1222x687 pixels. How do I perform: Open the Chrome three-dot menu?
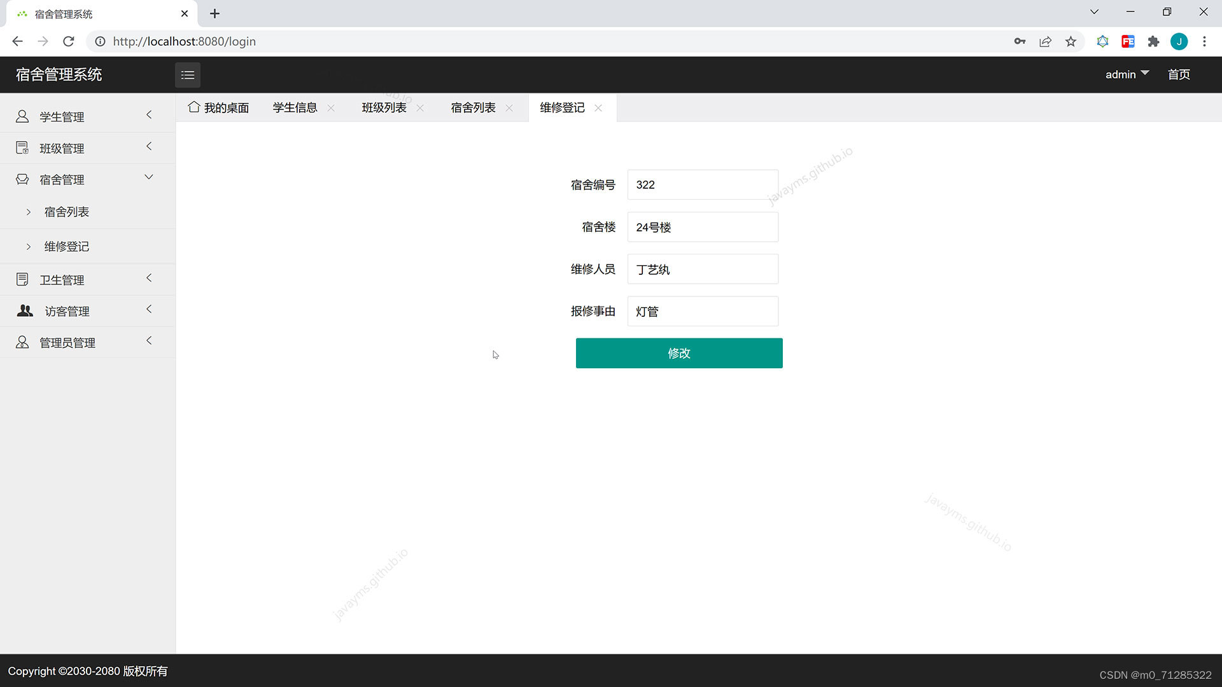pos(1204,41)
